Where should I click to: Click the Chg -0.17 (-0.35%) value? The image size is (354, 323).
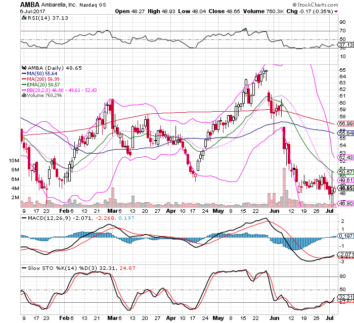(x=309, y=11)
